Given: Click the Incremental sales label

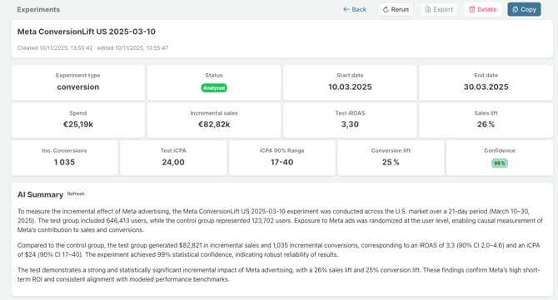Looking at the screenshot, I should tap(214, 113).
